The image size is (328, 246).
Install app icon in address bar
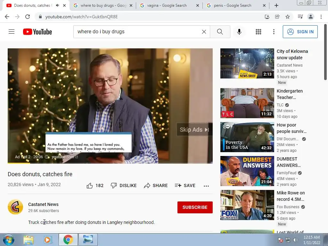[x=267, y=17]
